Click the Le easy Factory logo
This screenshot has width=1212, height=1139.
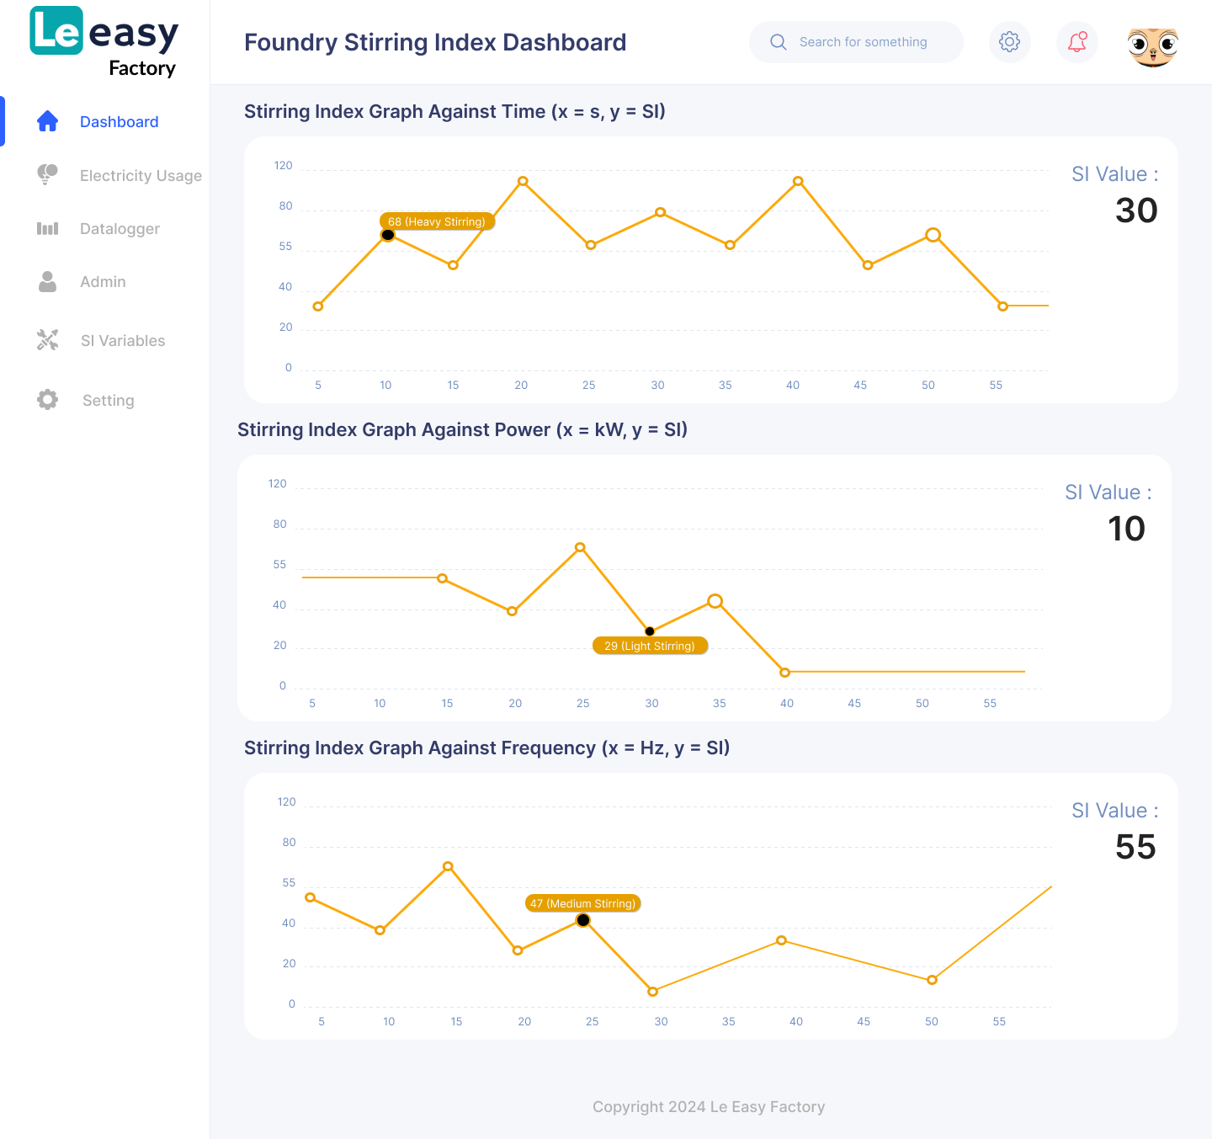104,42
